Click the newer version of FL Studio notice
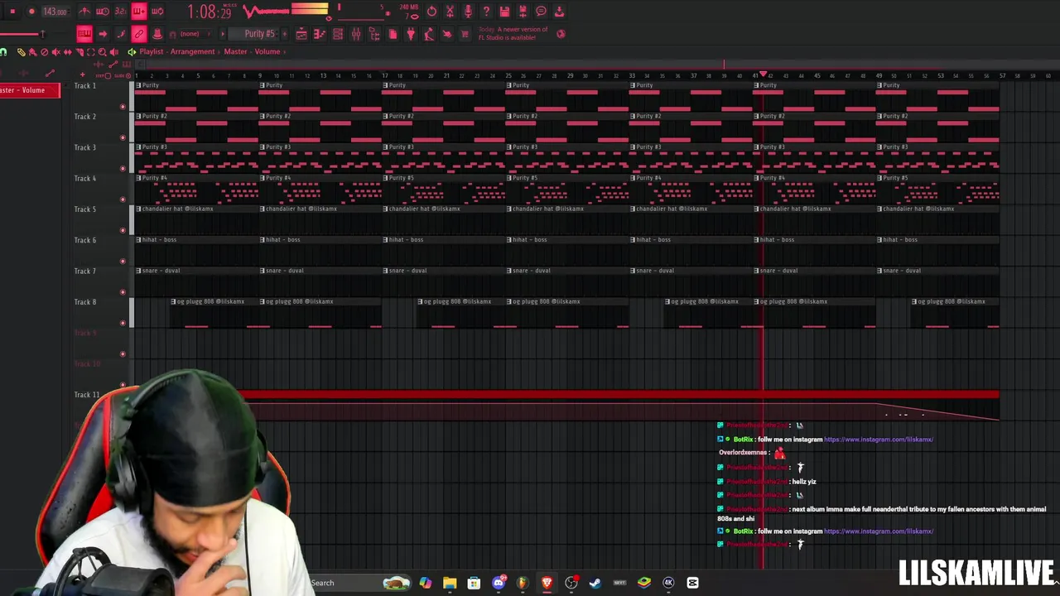Image resolution: width=1060 pixels, height=596 pixels. (x=513, y=33)
